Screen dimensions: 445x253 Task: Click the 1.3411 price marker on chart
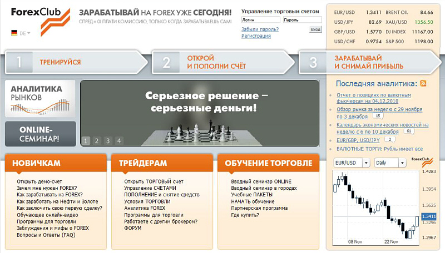point(429,216)
